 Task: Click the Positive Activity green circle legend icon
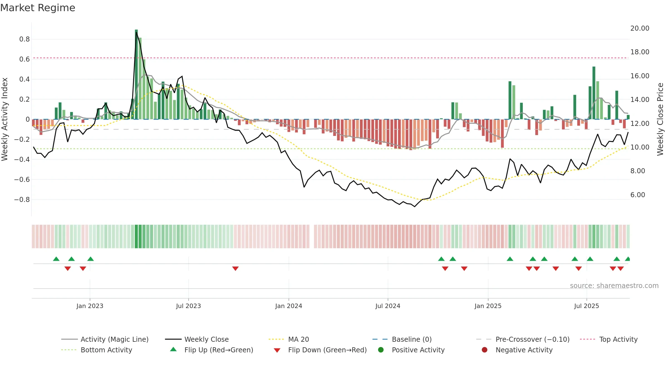pyautogui.click(x=381, y=350)
